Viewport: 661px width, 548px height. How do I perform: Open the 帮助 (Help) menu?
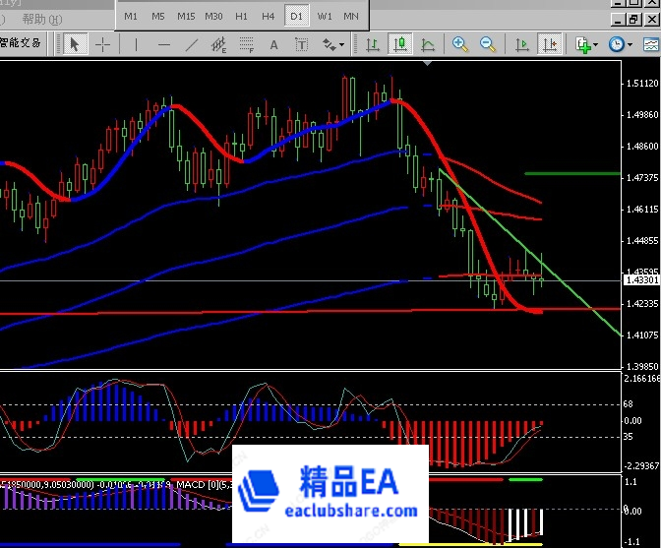[x=33, y=18]
